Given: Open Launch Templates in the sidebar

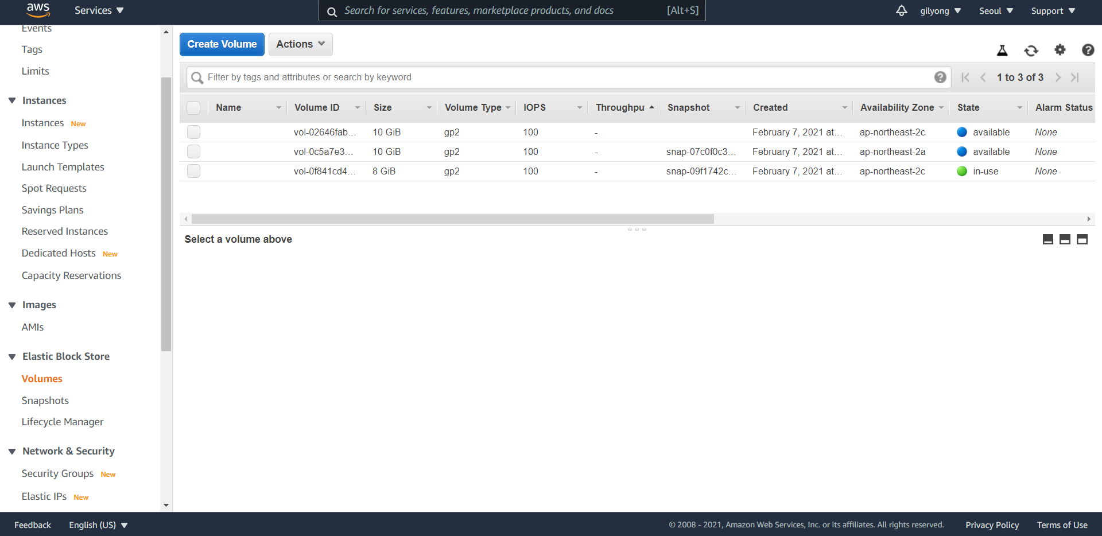Looking at the screenshot, I should 63,167.
